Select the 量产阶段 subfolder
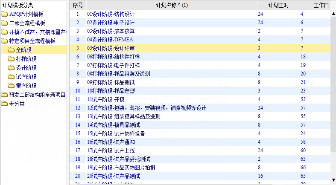The height and width of the screenshot is (185, 336). (26, 86)
